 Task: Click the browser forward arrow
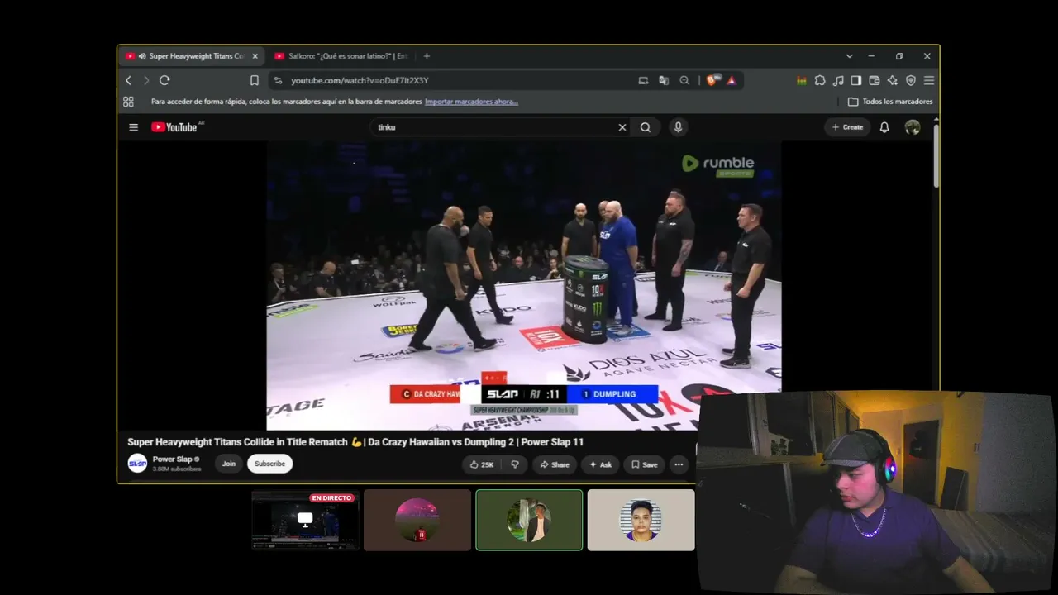click(146, 80)
